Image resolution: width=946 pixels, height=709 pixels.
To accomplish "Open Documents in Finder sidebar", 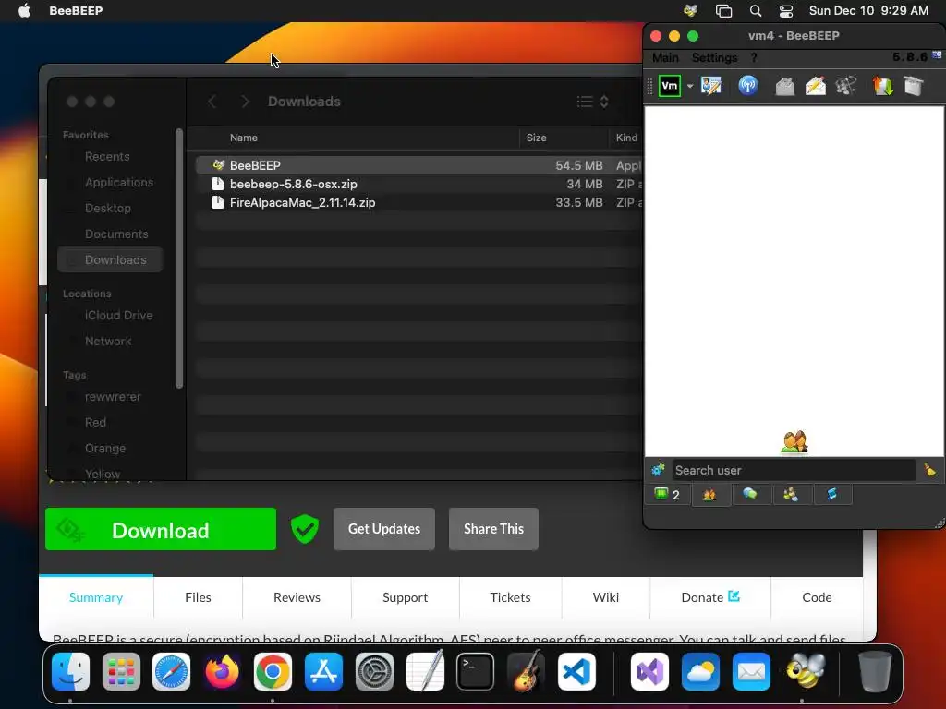I will point(115,234).
